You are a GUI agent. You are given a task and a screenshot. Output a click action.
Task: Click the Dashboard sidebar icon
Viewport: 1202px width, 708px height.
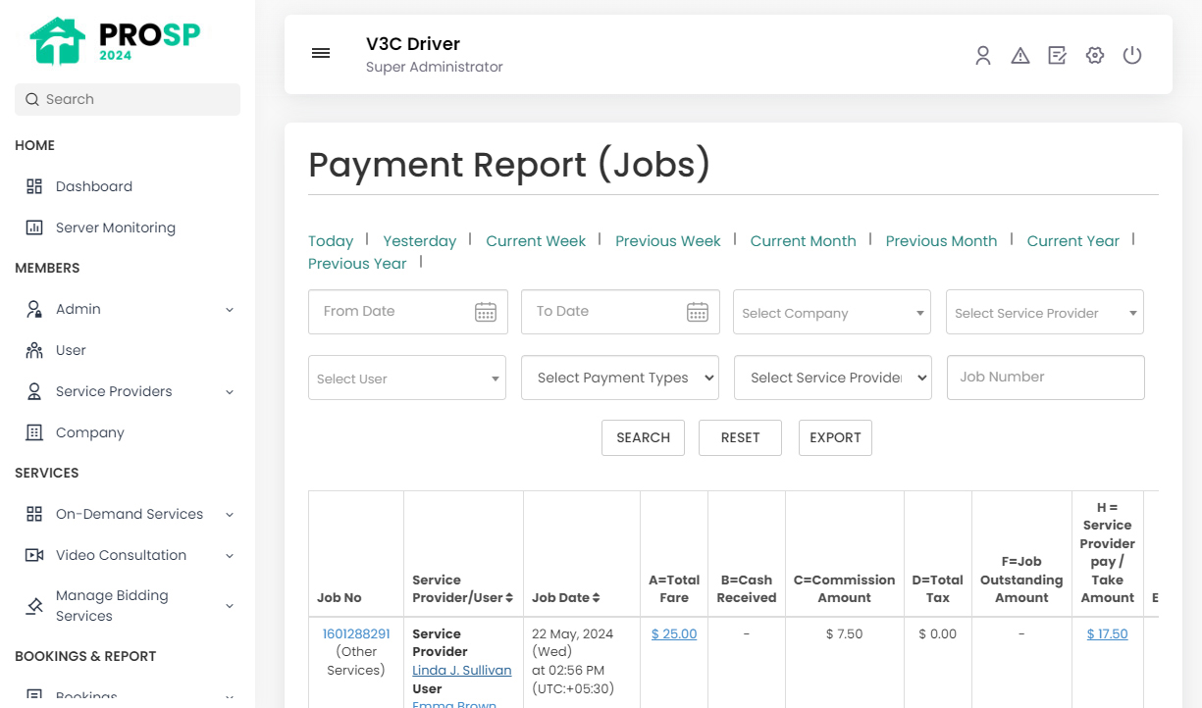[34, 186]
